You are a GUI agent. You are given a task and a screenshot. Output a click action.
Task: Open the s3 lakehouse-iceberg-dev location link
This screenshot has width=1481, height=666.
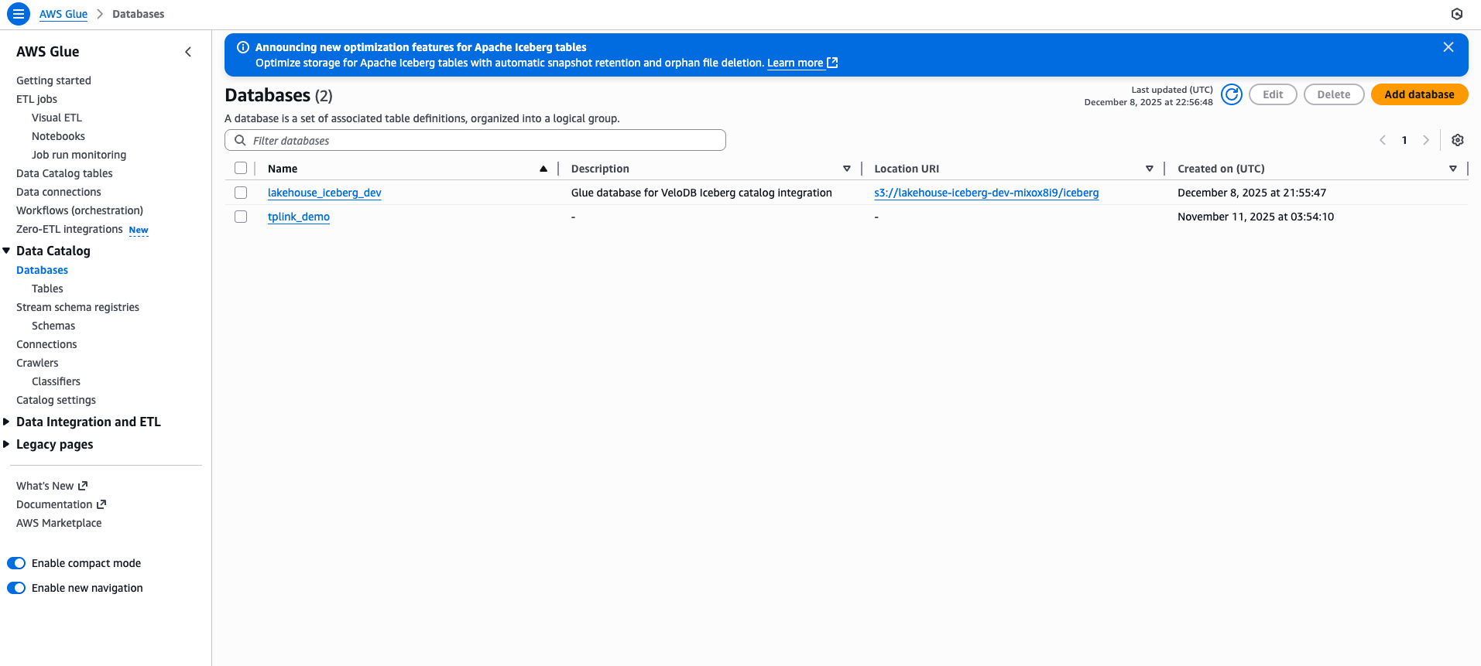[x=986, y=193]
